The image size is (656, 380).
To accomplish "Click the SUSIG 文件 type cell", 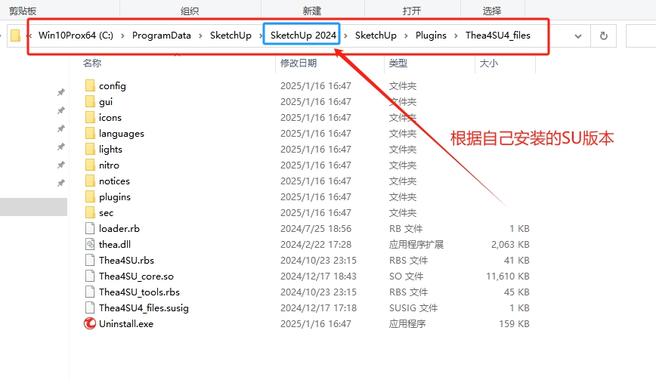I will coord(413,308).
